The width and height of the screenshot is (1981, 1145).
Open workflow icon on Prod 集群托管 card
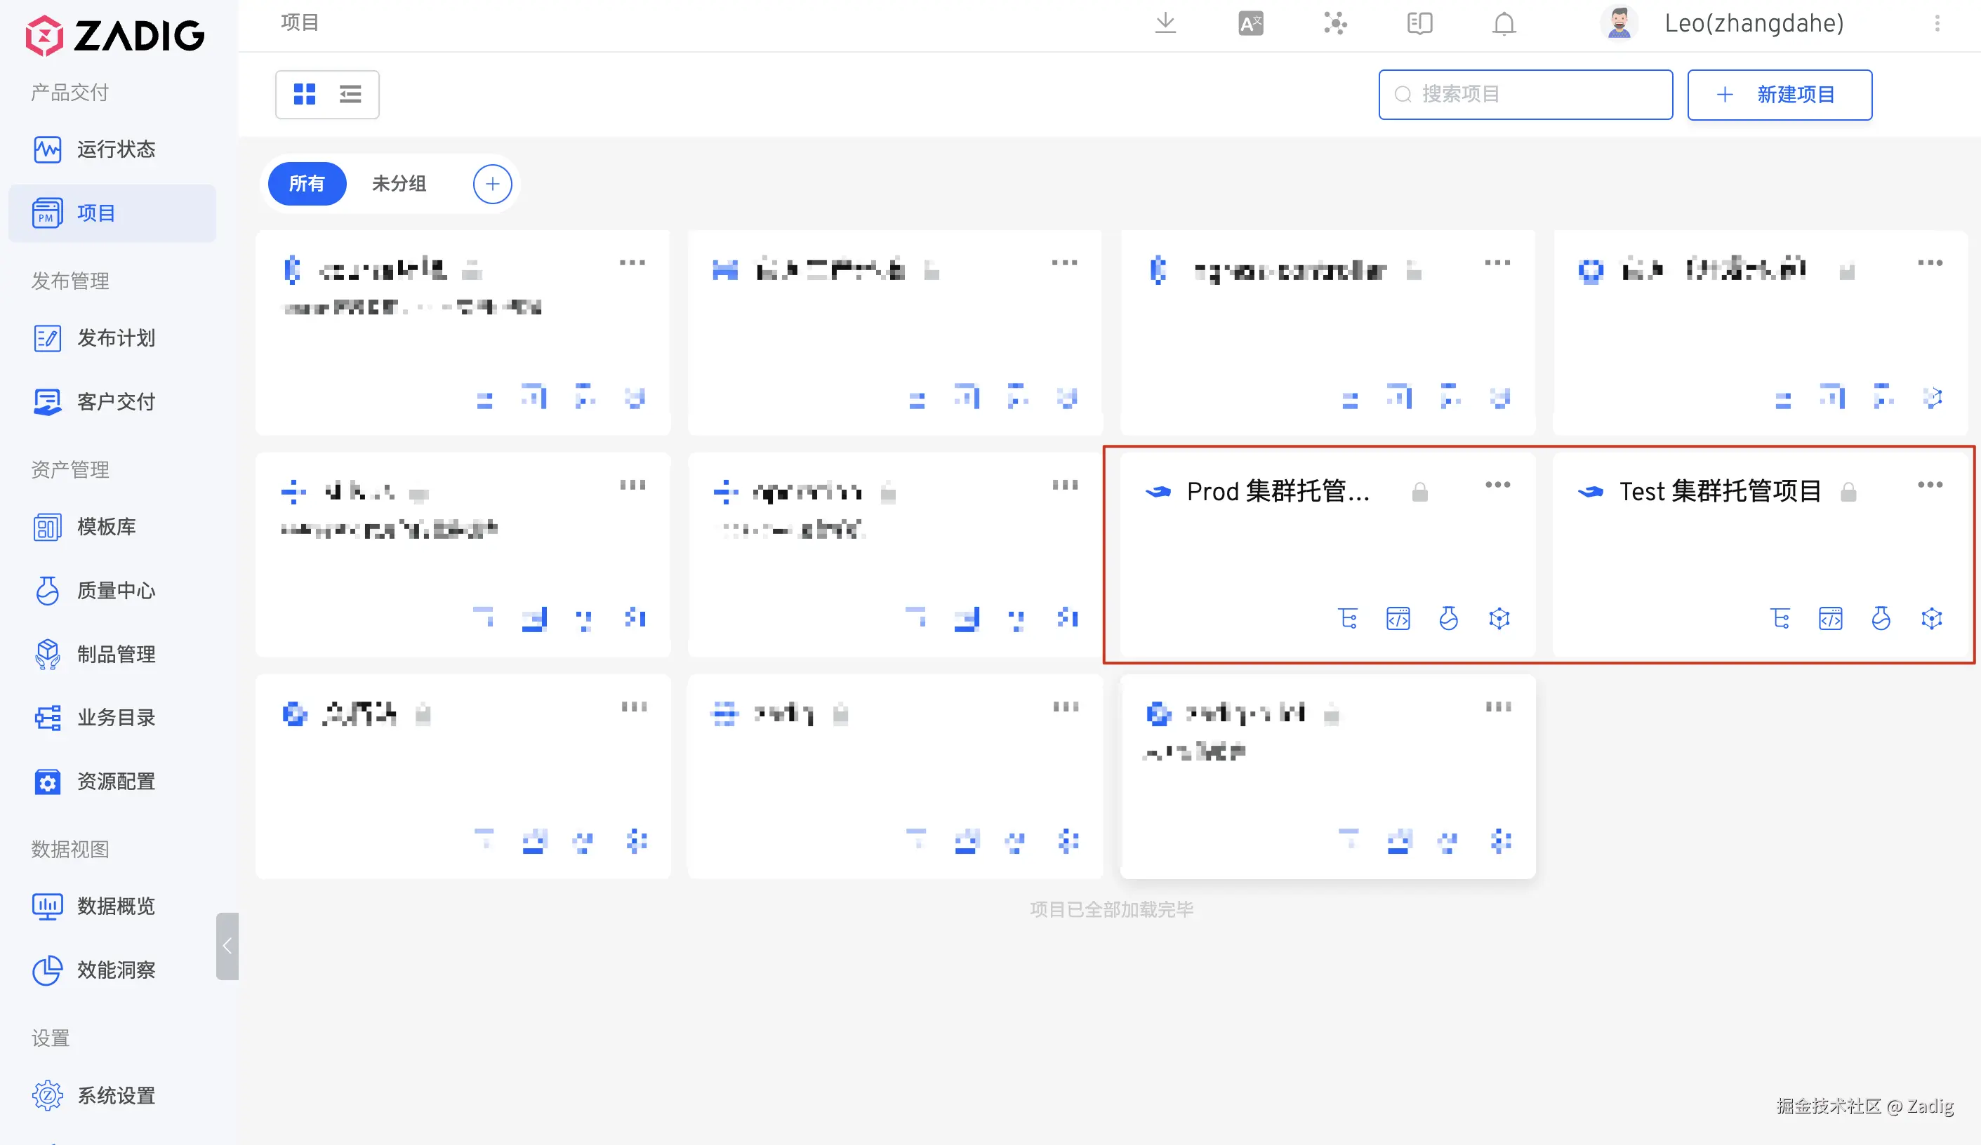coord(1347,619)
